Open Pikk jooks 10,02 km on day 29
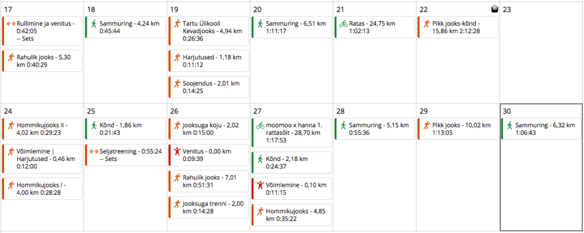 (461, 128)
